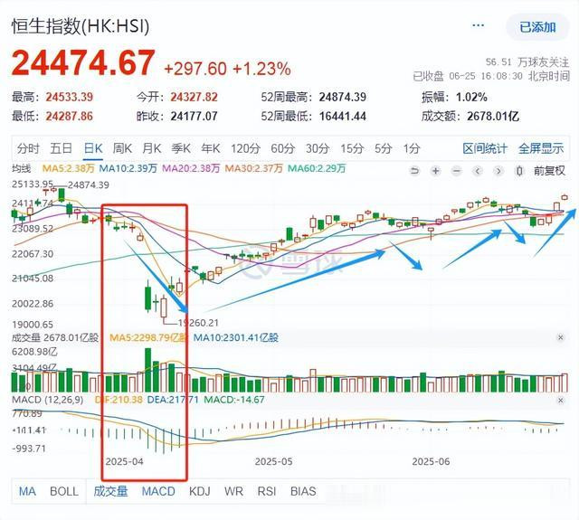Click the 最高 value 24533.39

[70, 97]
